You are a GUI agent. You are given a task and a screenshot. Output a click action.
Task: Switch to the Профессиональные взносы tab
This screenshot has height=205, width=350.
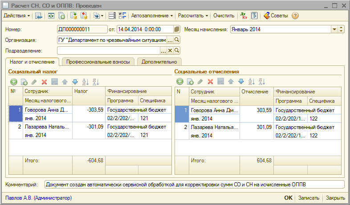98,62
